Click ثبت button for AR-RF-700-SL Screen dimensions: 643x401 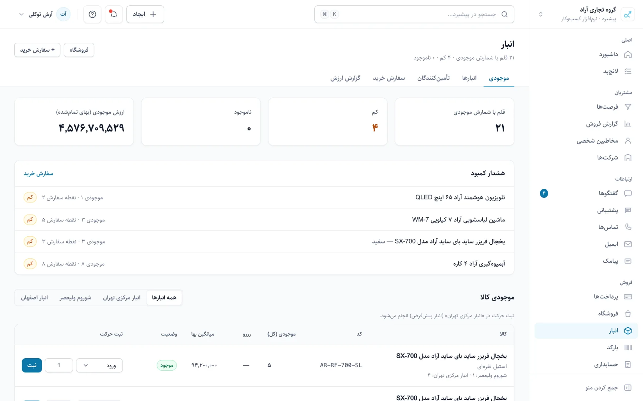(x=32, y=365)
